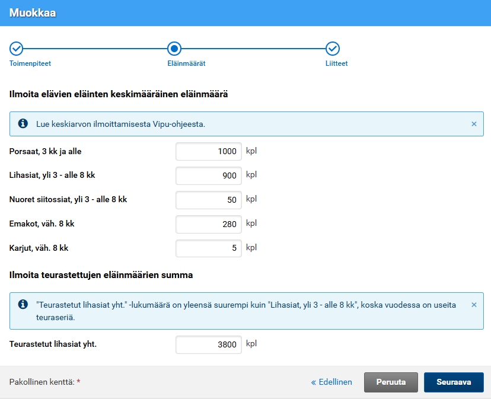The width and height of the screenshot is (491, 399).
Task: Go to the Toimenpiteet step label
Action: click(x=34, y=63)
